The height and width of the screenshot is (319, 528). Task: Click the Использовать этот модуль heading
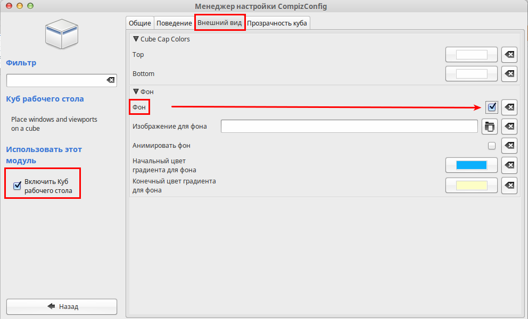coord(44,155)
